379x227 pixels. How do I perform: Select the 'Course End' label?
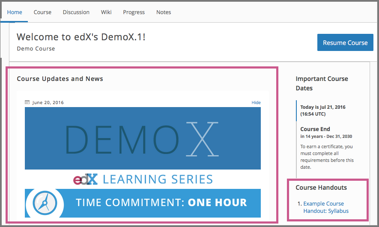[x=315, y=129]
